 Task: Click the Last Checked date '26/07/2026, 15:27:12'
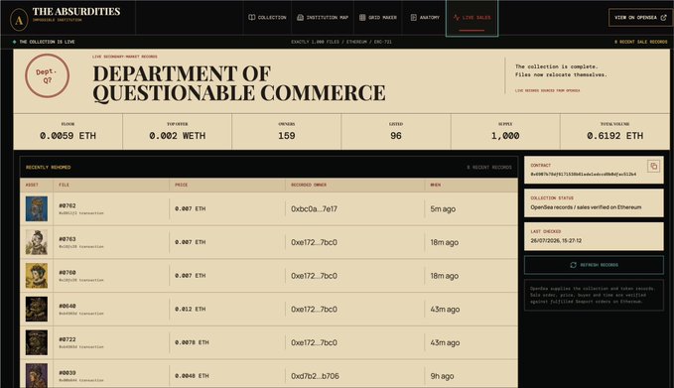[556, 240]
